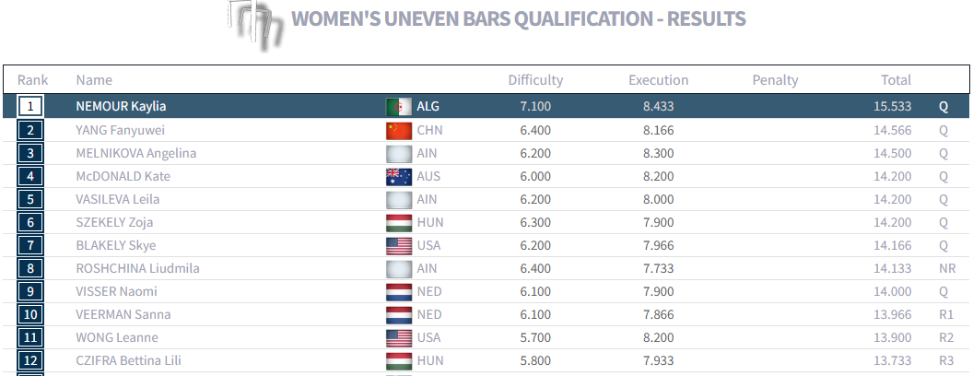The height and width of the screenshot is (376, 973).
Task: Click USA flag in Blakely Skye row
Action: click(398, 246)
